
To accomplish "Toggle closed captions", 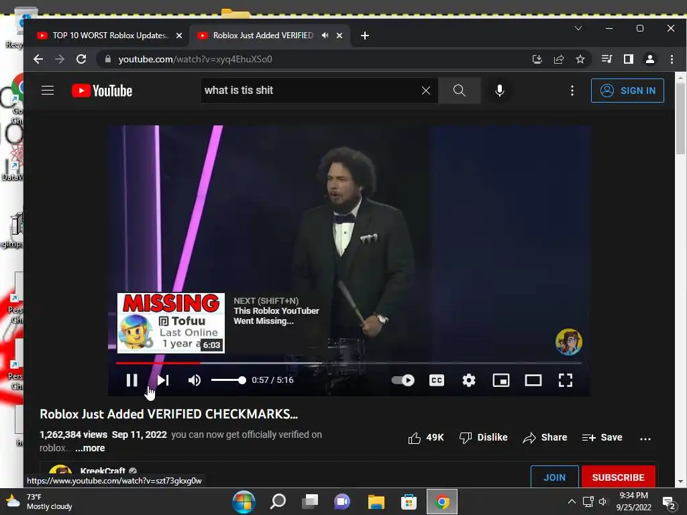I will pyautogui.click(x=436, y=380).
